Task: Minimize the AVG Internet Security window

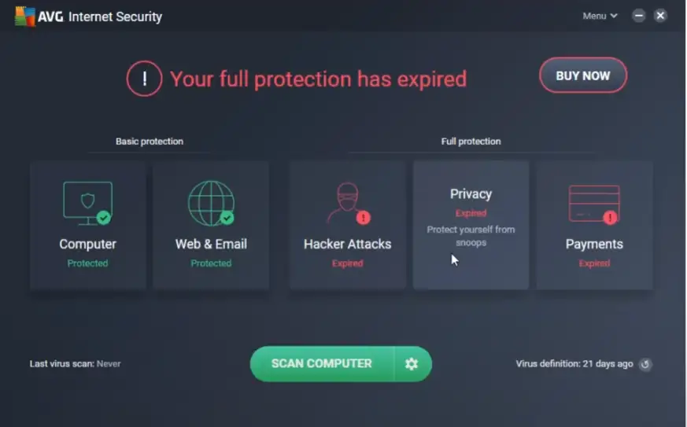Action: tap(639, 16)
